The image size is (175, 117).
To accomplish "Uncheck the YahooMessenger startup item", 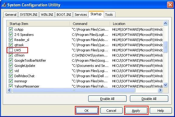I will [x=11, y=86].
